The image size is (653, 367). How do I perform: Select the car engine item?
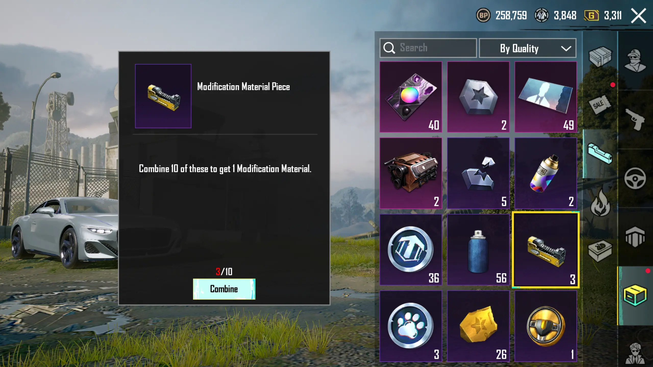pos(411,173)
